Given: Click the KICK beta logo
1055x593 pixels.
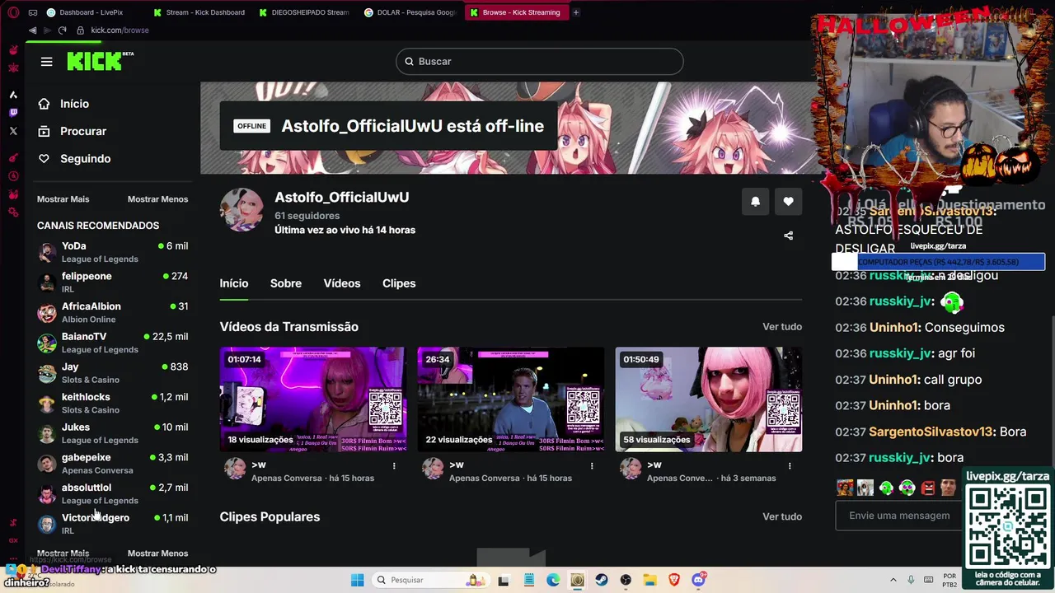Looking at the screenshot, I should point(100,61).
